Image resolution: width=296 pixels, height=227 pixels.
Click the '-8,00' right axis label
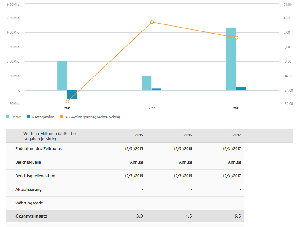(x=287, y=62)
